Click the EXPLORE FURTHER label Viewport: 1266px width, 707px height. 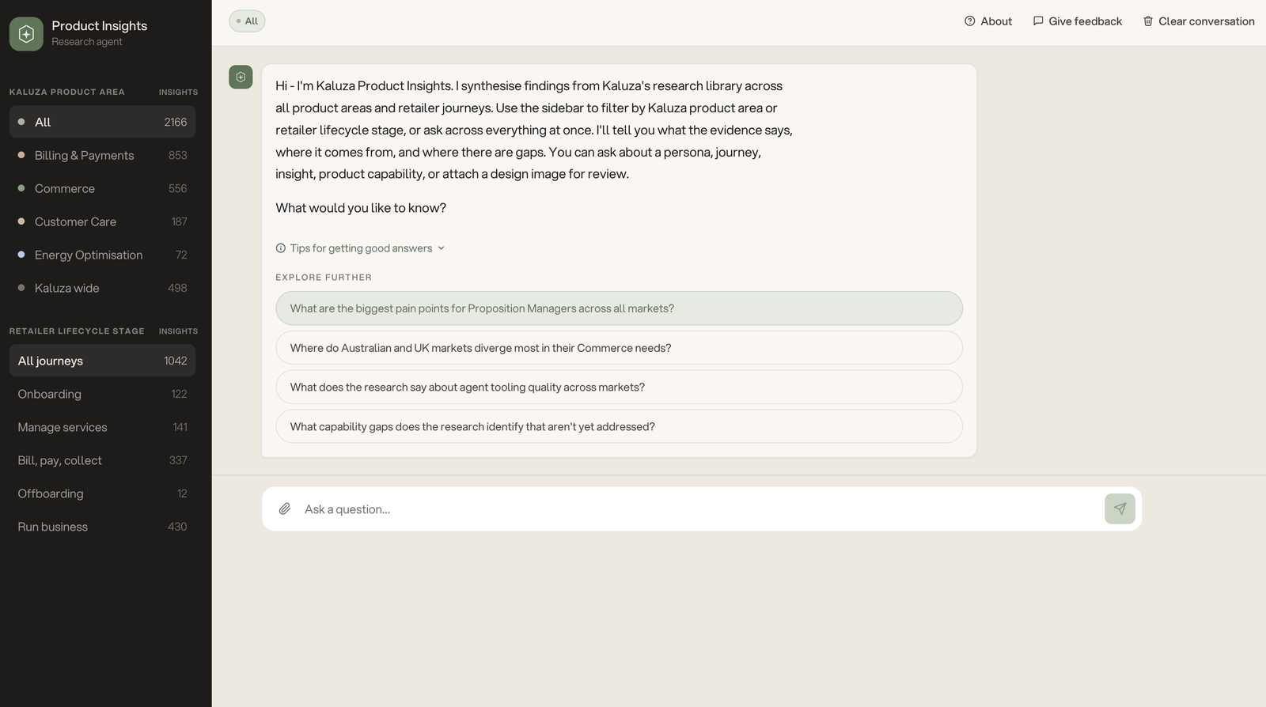[324, 278]
